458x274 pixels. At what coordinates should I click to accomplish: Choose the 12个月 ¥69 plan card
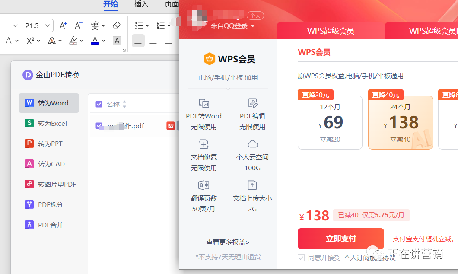pyautogui.click(x=330, y=122)
